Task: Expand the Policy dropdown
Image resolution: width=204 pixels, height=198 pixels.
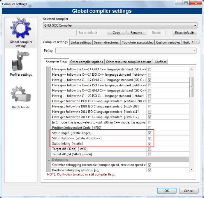Action: [126, 51]
